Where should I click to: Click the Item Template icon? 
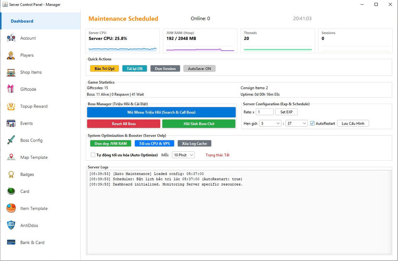(11, 208)
